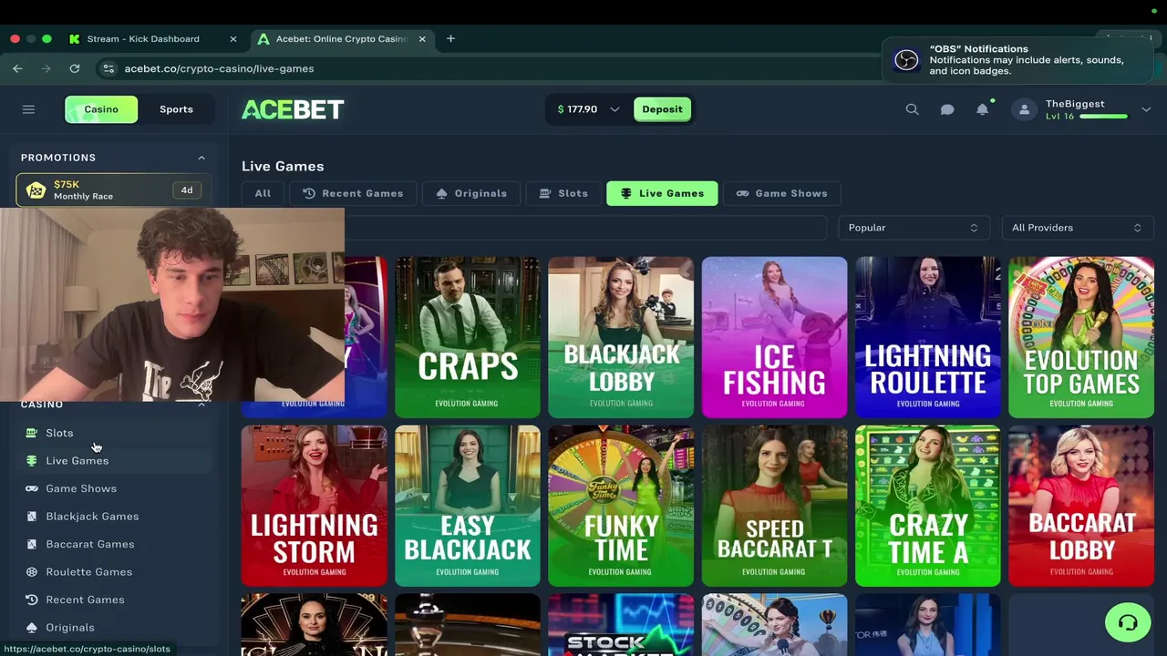The image size is (1167, 656).
Task: Switch to Casino mode toggle
Action: pyautogui.click(x=101, y=109)
